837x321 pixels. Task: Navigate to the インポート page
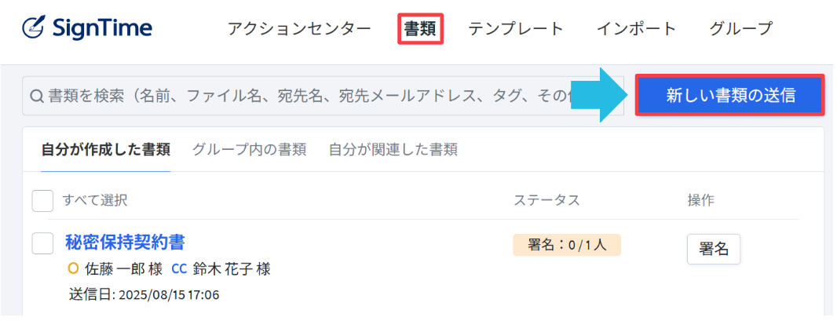click(x=636, y=29)
